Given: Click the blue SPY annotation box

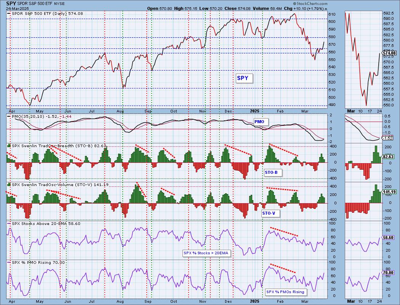Looking at the screenshot, I should pos(244,79).
